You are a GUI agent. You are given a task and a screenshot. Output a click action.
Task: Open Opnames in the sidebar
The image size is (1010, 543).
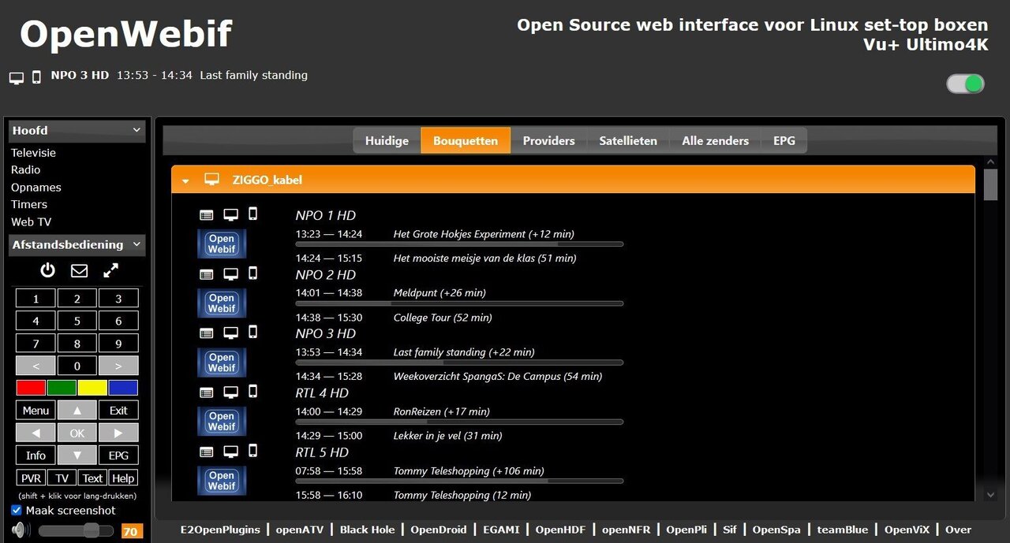click(36, 188)
